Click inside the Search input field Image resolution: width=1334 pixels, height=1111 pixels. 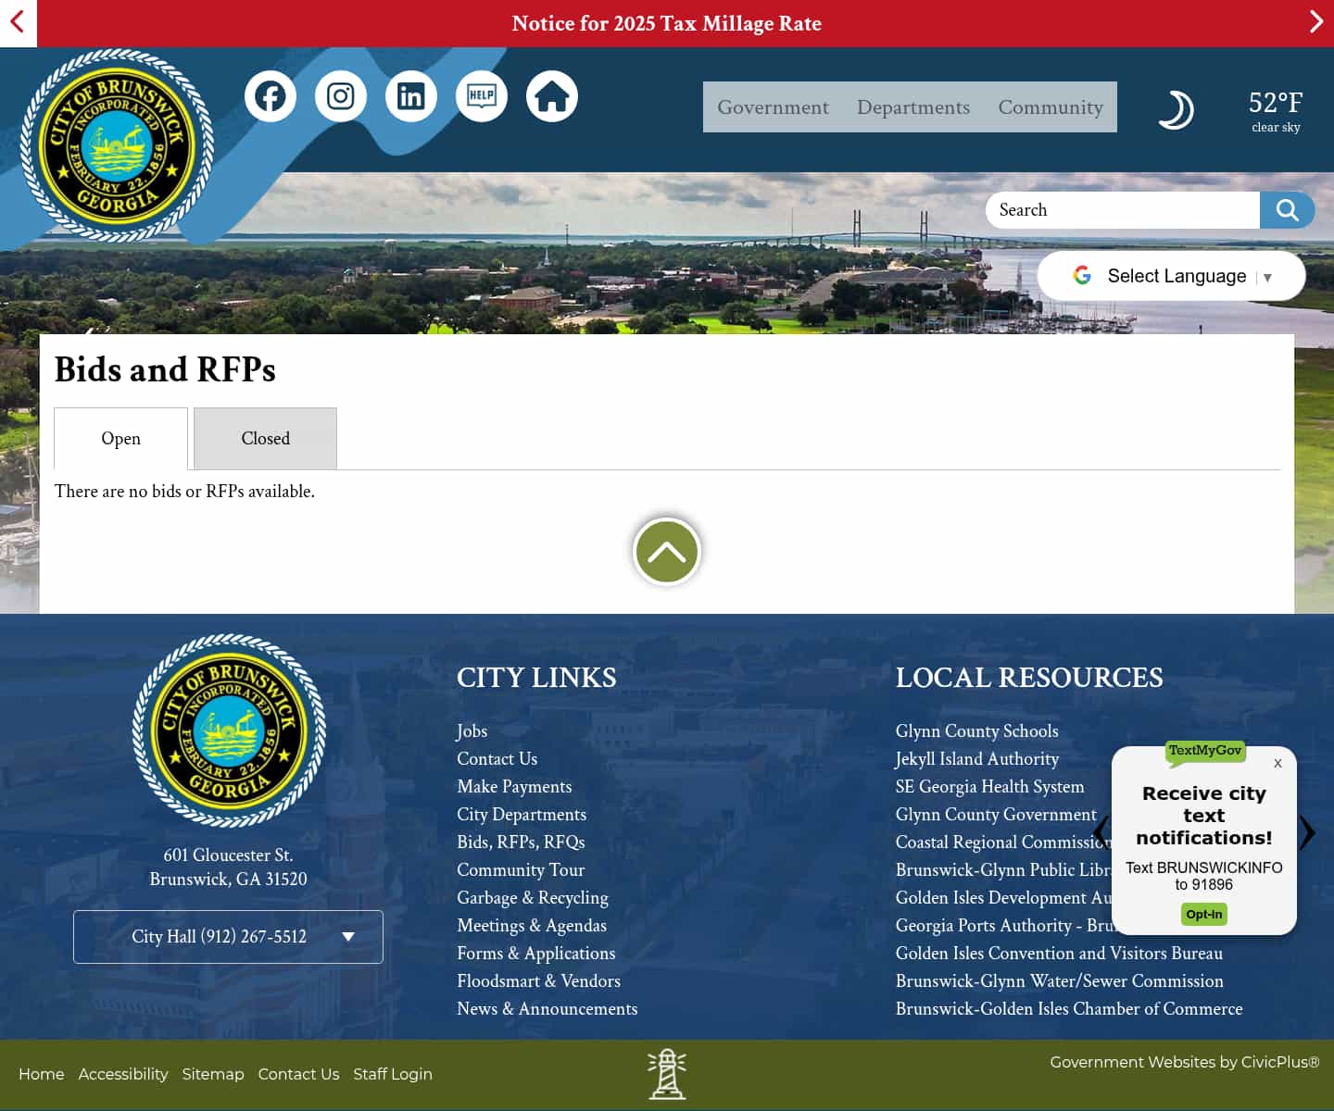click(x=1112, y=210)
